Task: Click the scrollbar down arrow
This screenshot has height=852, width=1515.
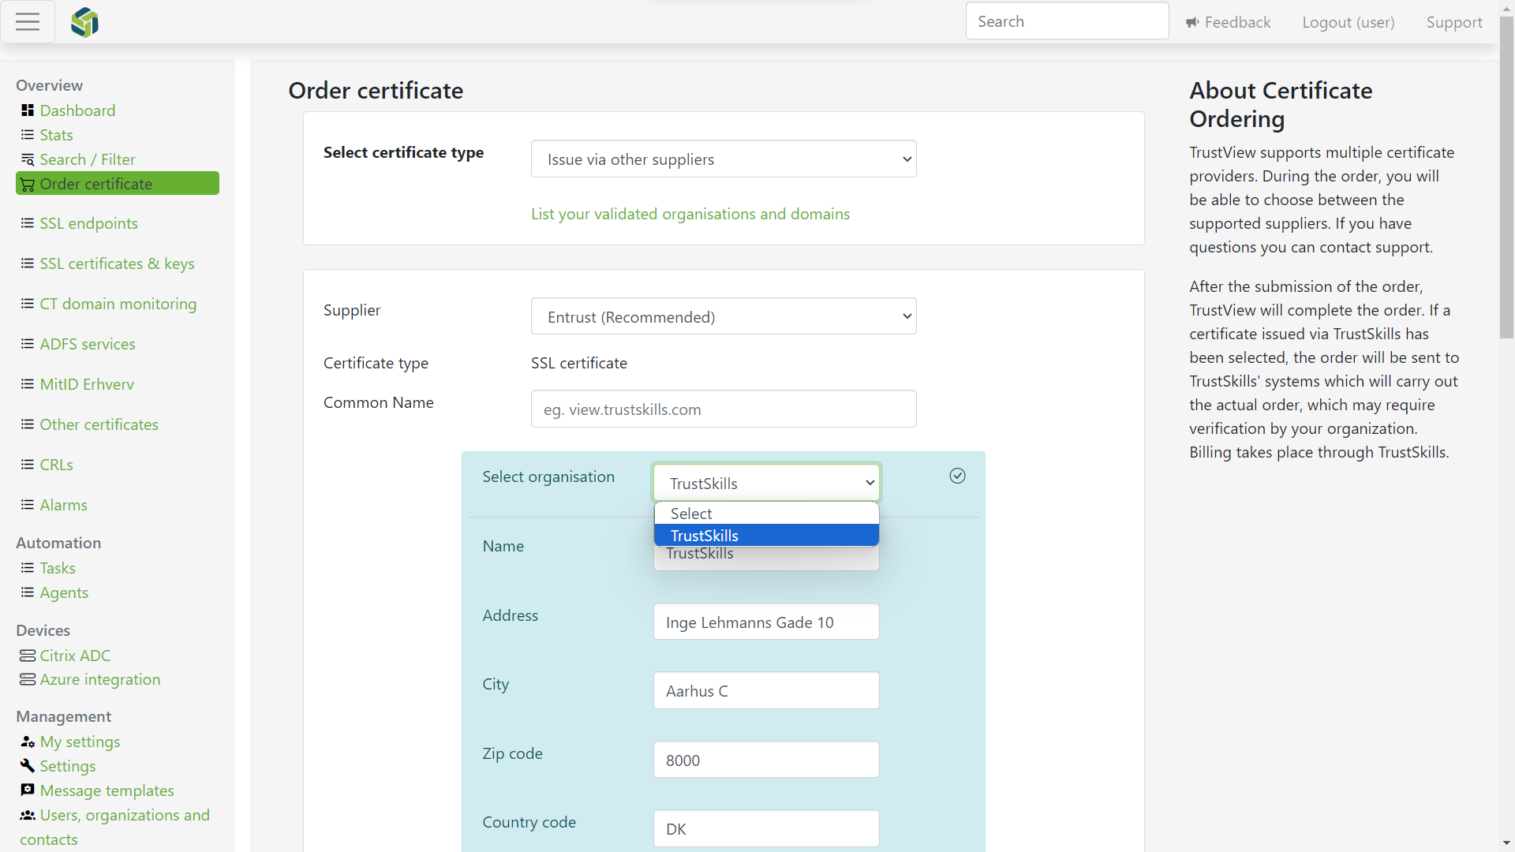Action: (1506, 843)
